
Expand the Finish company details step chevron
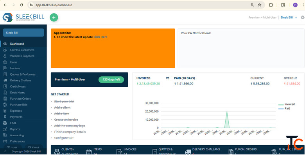coord(51,132)
